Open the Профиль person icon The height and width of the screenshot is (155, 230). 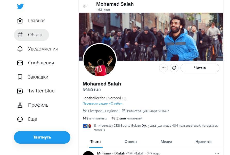point(20,105)
